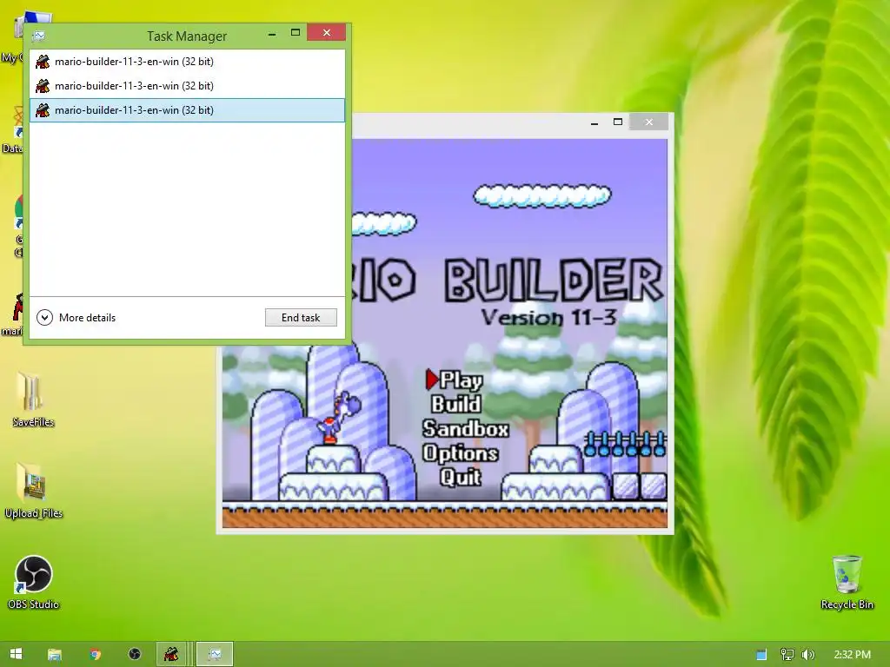Select the highlighted third mario-builder process row
Image resolution: width=890 pixels, height=667 pixels.
click(187, 110)
